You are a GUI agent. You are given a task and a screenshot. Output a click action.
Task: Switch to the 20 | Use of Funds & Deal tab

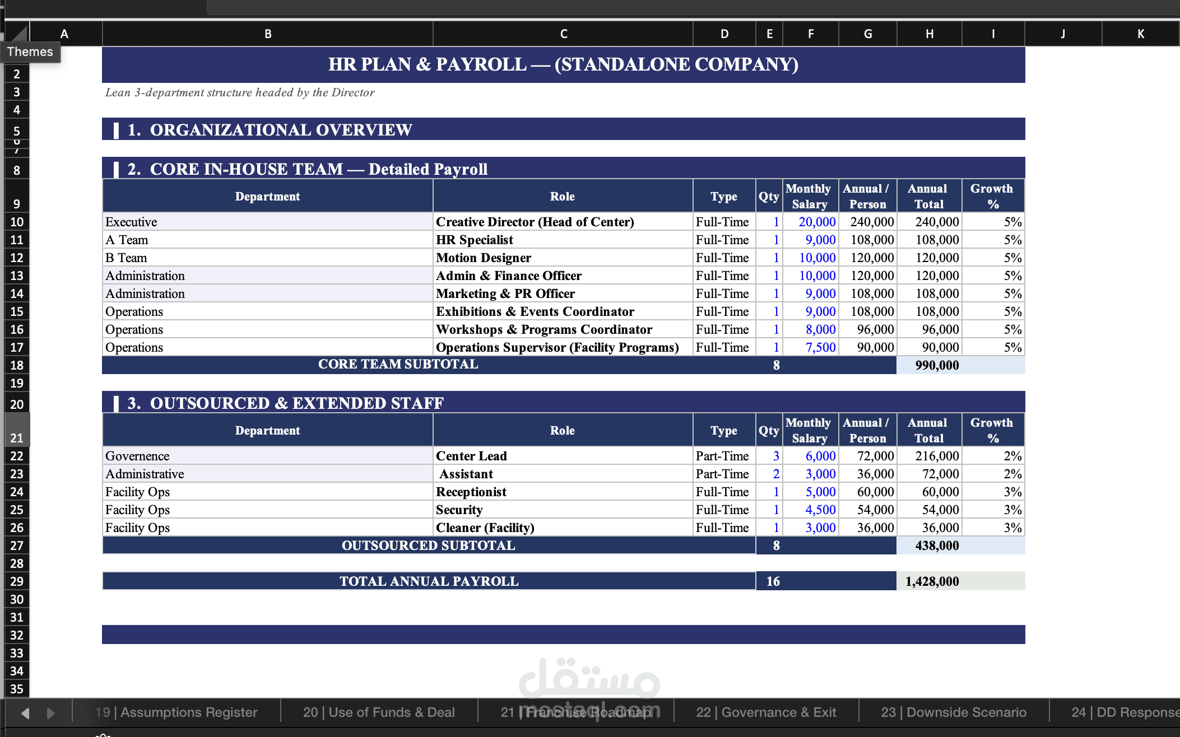pos(379,712)
